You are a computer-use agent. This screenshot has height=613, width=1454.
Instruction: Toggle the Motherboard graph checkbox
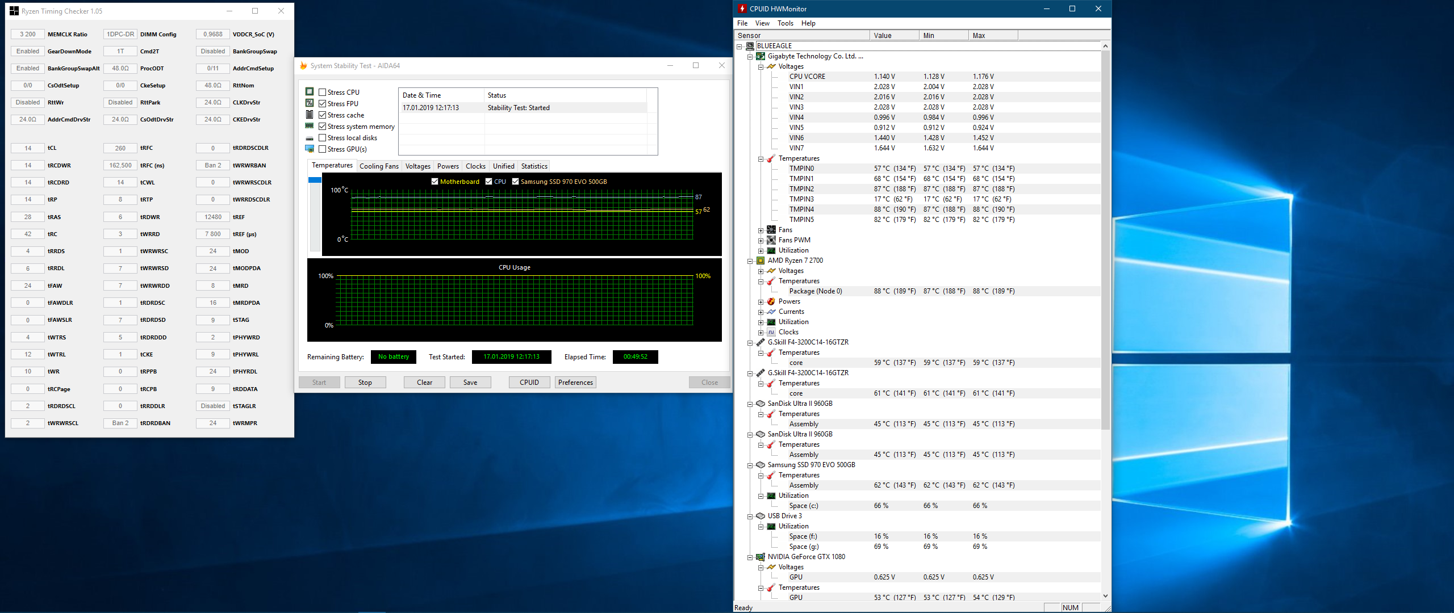(x=434, y=182)
